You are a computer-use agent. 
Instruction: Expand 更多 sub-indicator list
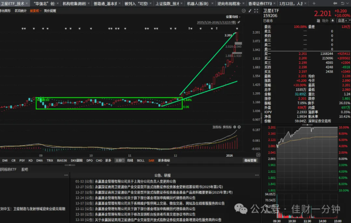click(x=108, y=161)
